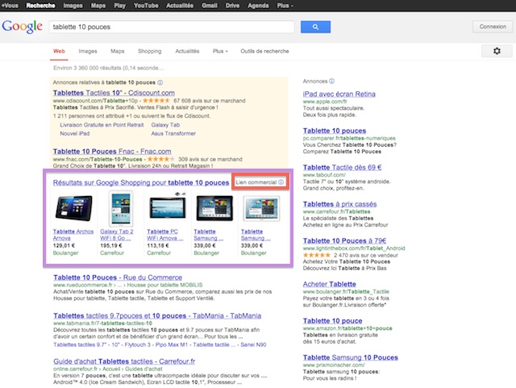Click the 'Asus Transformer' sitelink
The width and height of the screenshot is (516, 388).
(x=173, y=133)
